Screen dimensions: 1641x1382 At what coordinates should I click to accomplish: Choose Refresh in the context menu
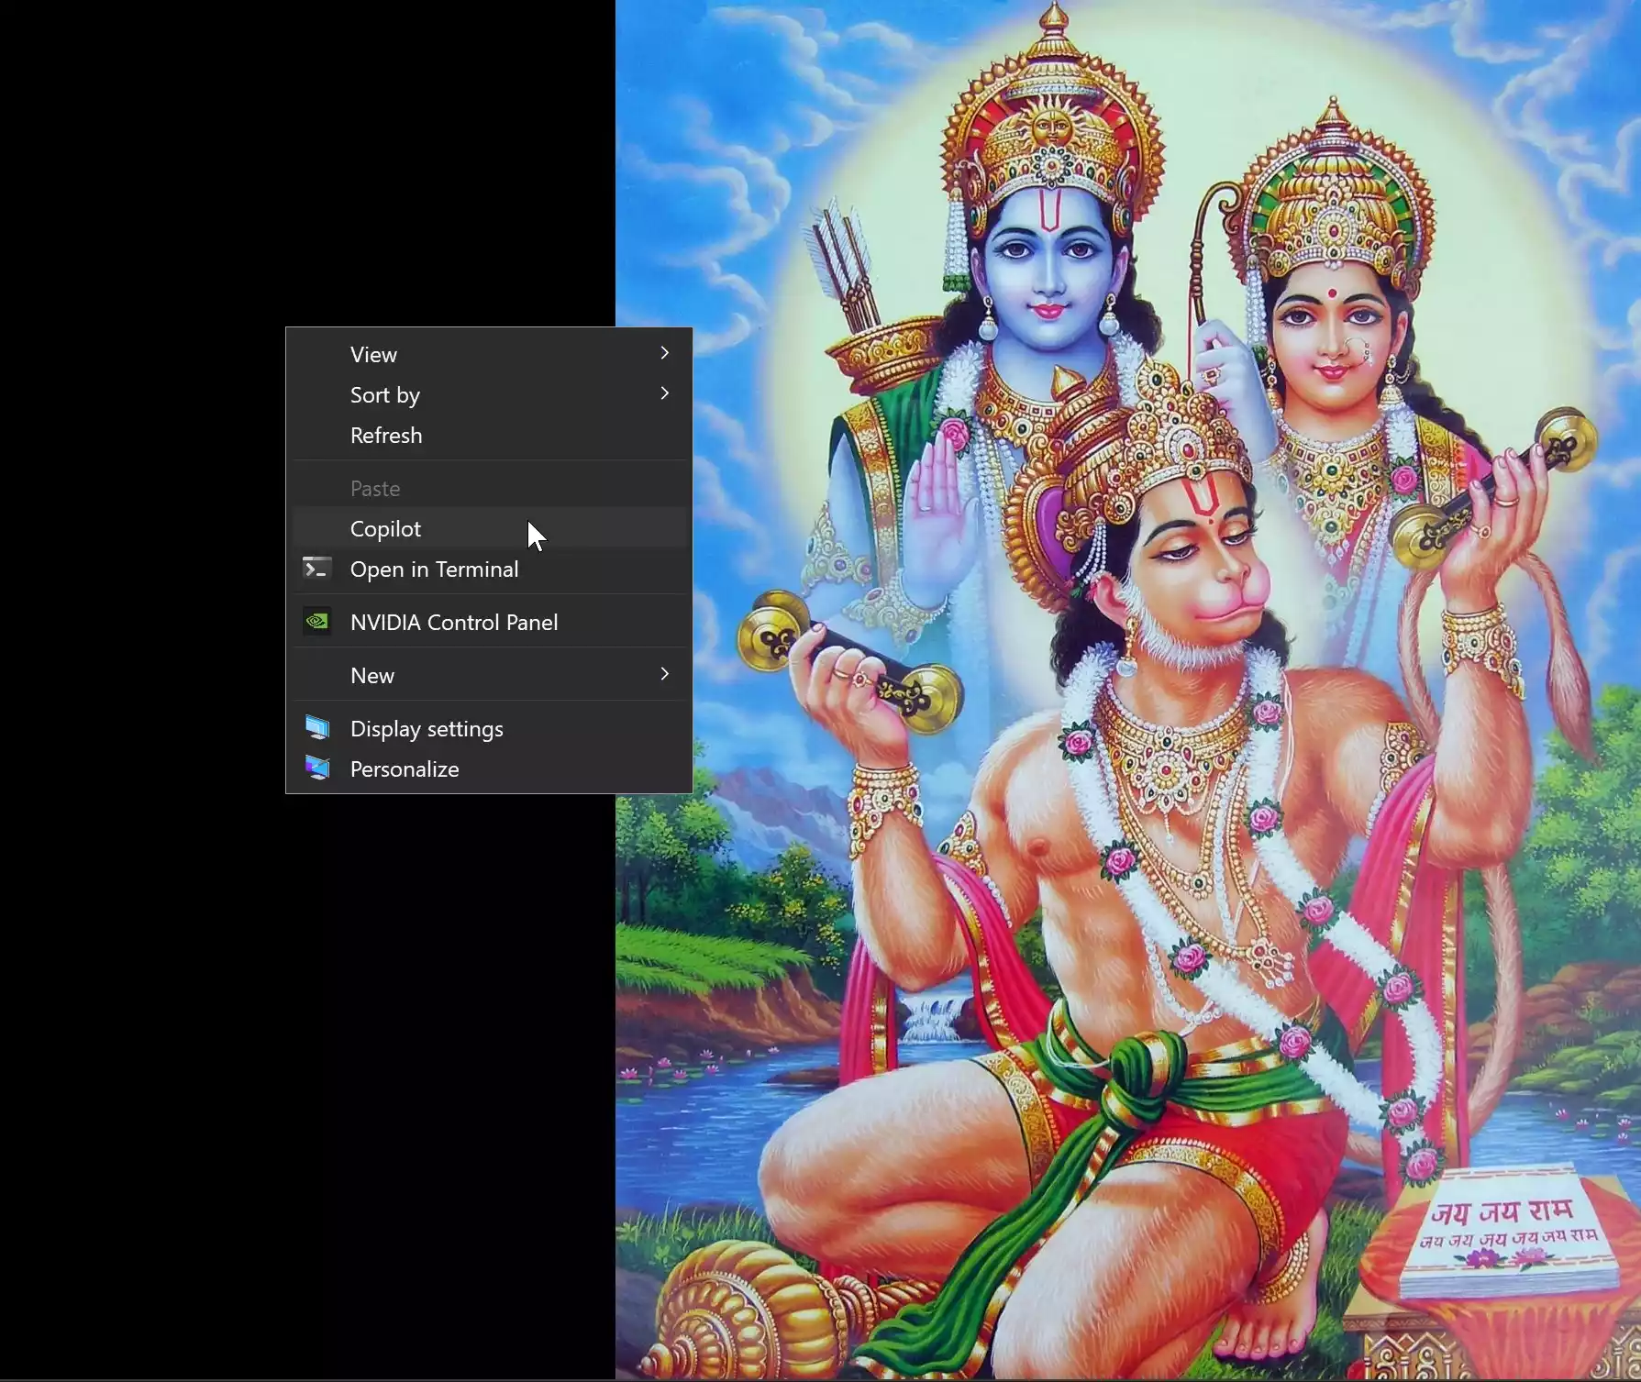(490, 436)
